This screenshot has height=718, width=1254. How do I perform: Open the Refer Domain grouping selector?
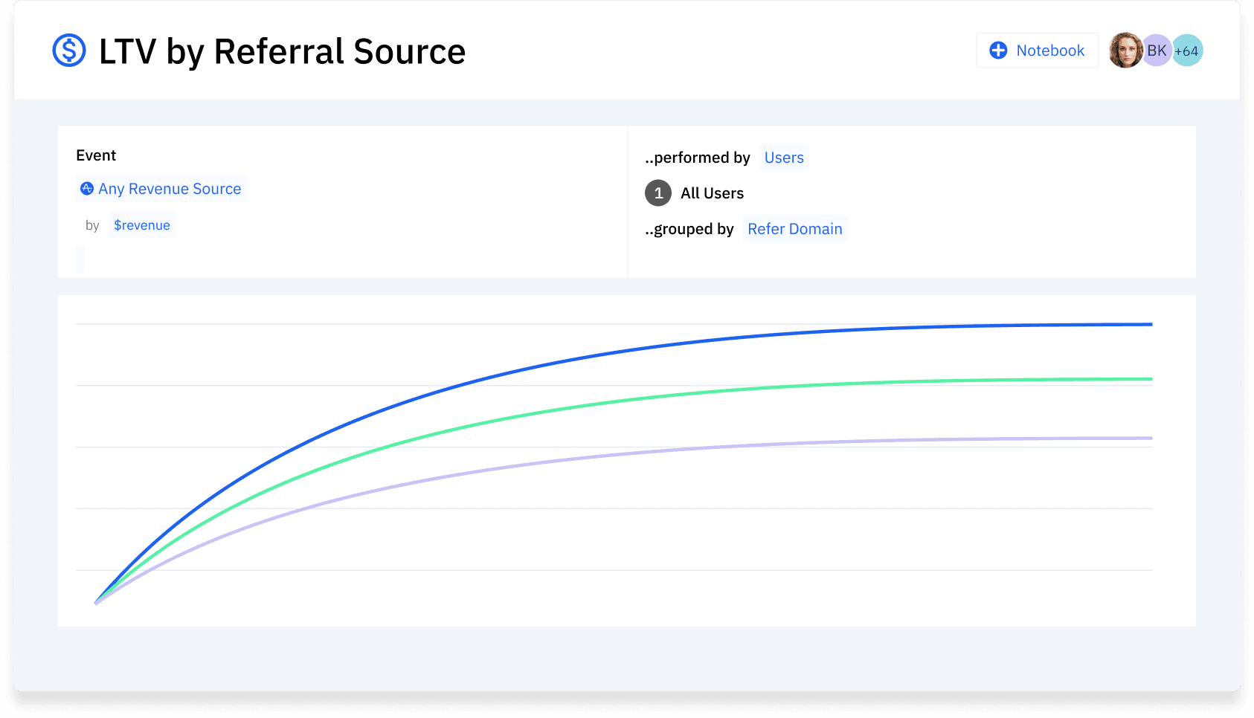795,229
